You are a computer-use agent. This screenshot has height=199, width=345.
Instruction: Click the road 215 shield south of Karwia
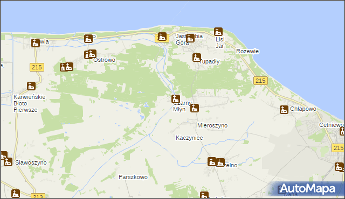click(x=37, y=67)
